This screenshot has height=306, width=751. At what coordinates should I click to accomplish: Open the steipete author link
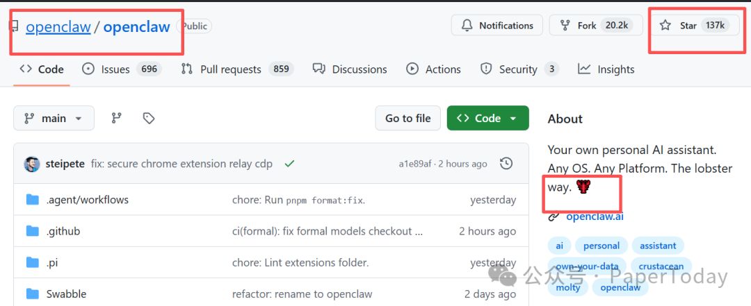coord(65,164)
